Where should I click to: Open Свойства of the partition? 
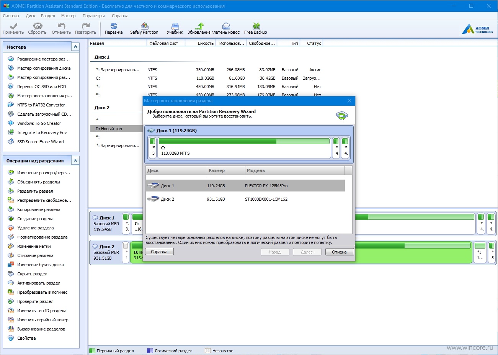[22, 338]
